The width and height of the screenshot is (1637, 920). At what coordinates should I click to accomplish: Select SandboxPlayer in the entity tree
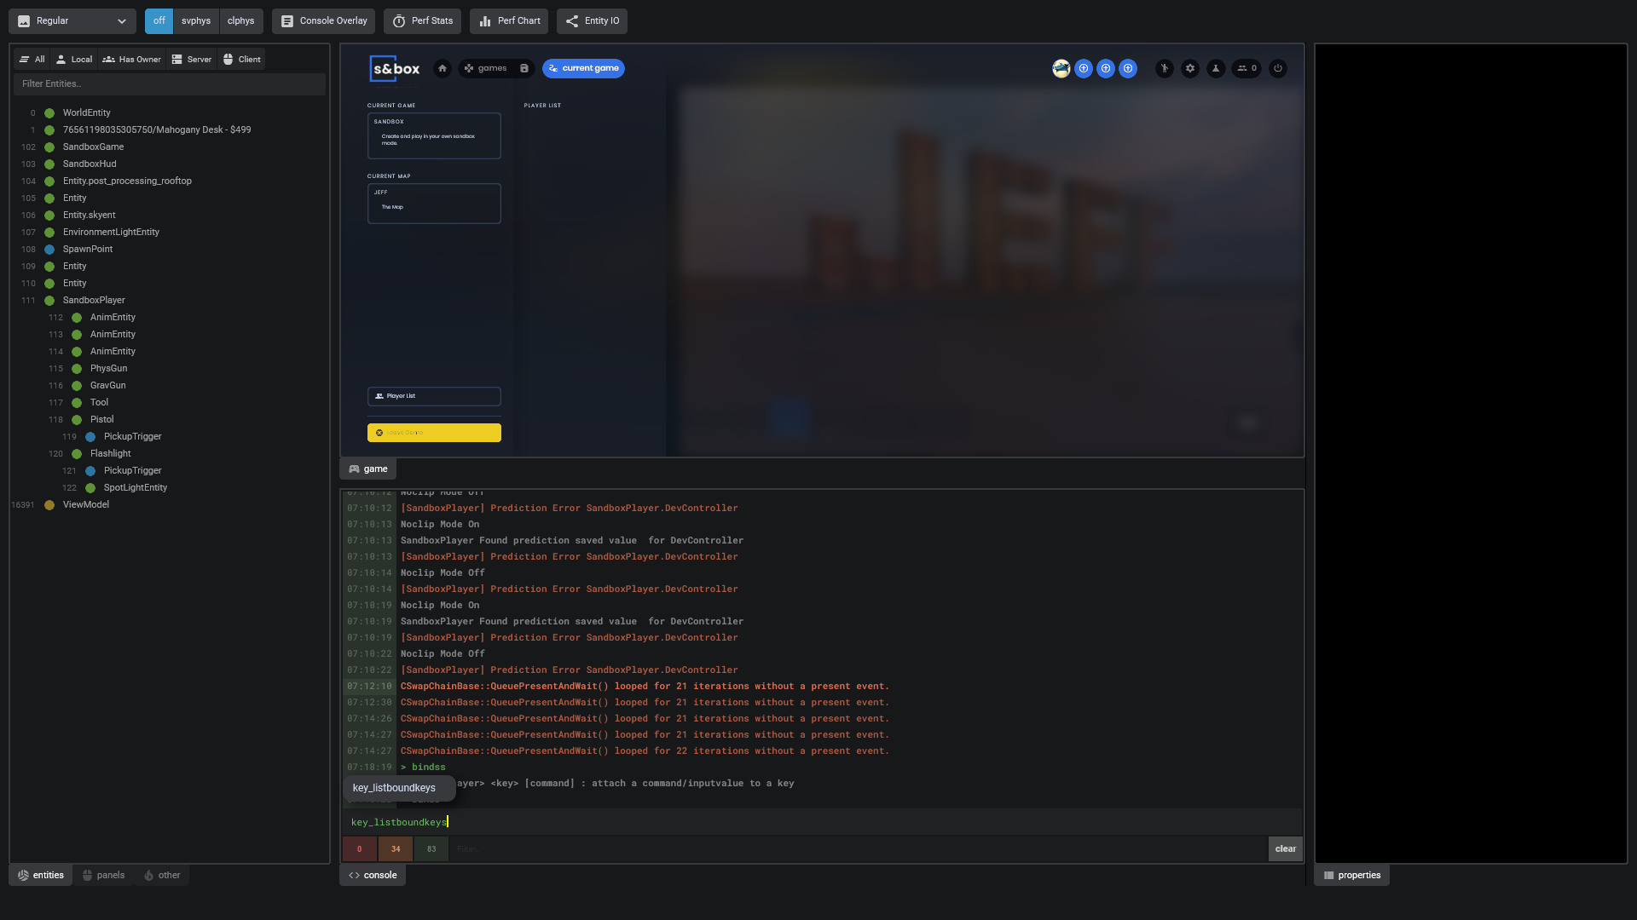94,300
